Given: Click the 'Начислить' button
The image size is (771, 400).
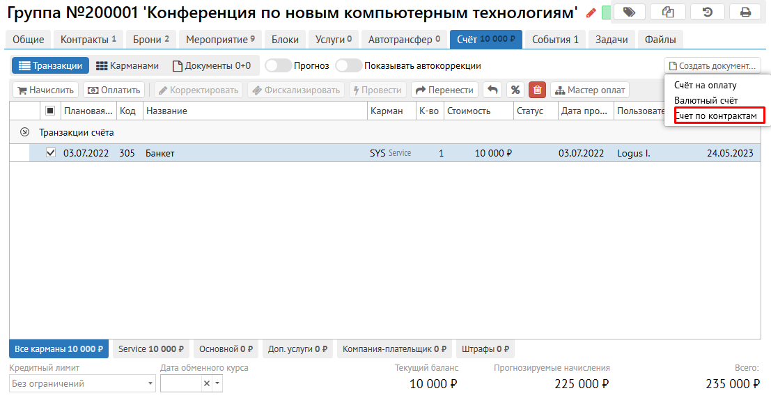Looking at the screenshot, I should 45,90.
